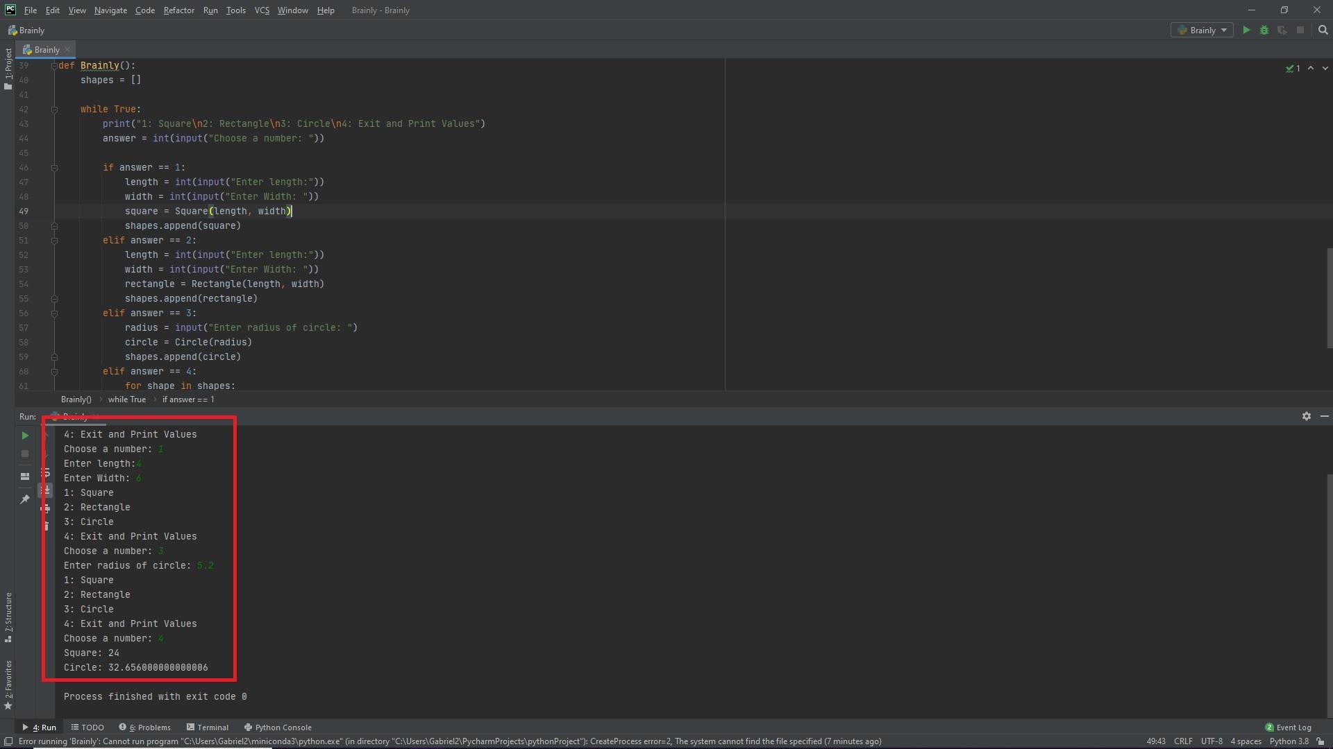
Task: Open Python 3.8 interpreter selector
Action: pyautogui.click(x=1289, y=741)
